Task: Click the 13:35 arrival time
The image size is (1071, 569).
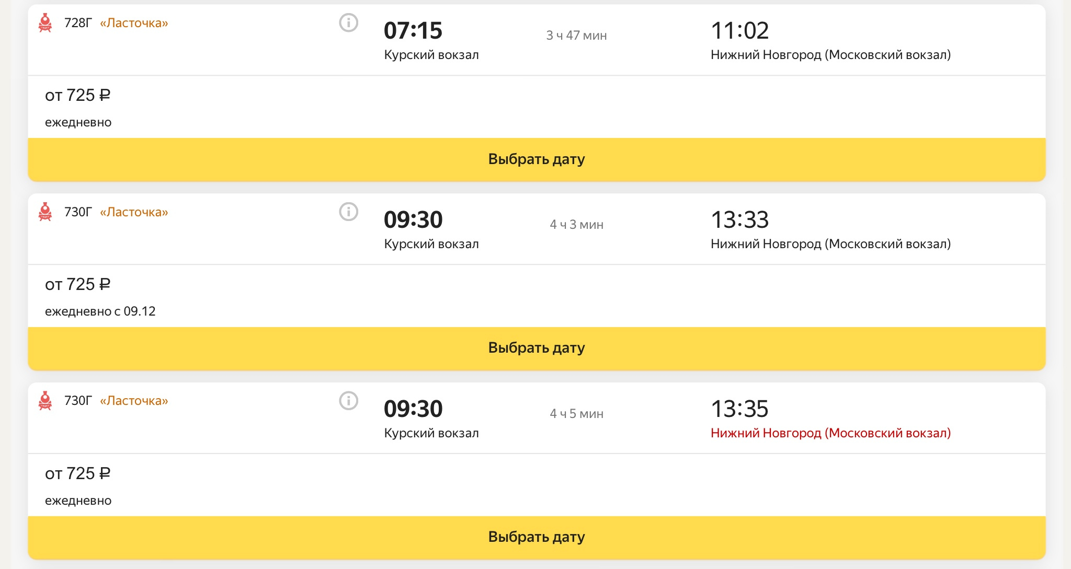Action: tap(739, 409)
